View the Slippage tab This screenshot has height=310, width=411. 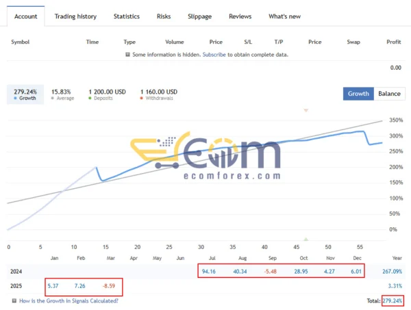pos(199,16)
